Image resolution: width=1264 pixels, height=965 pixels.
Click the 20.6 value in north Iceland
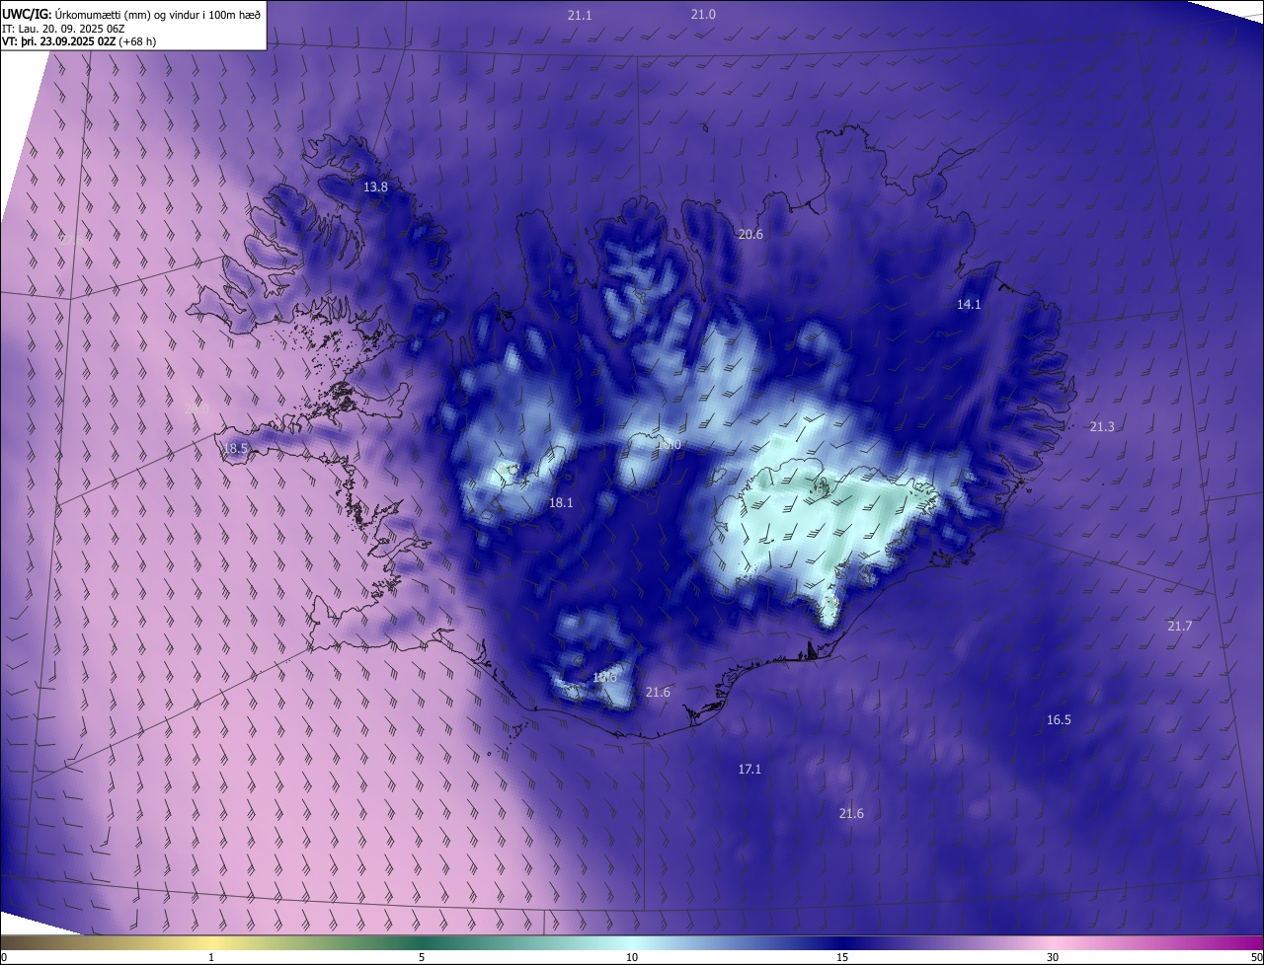(750, 234)
